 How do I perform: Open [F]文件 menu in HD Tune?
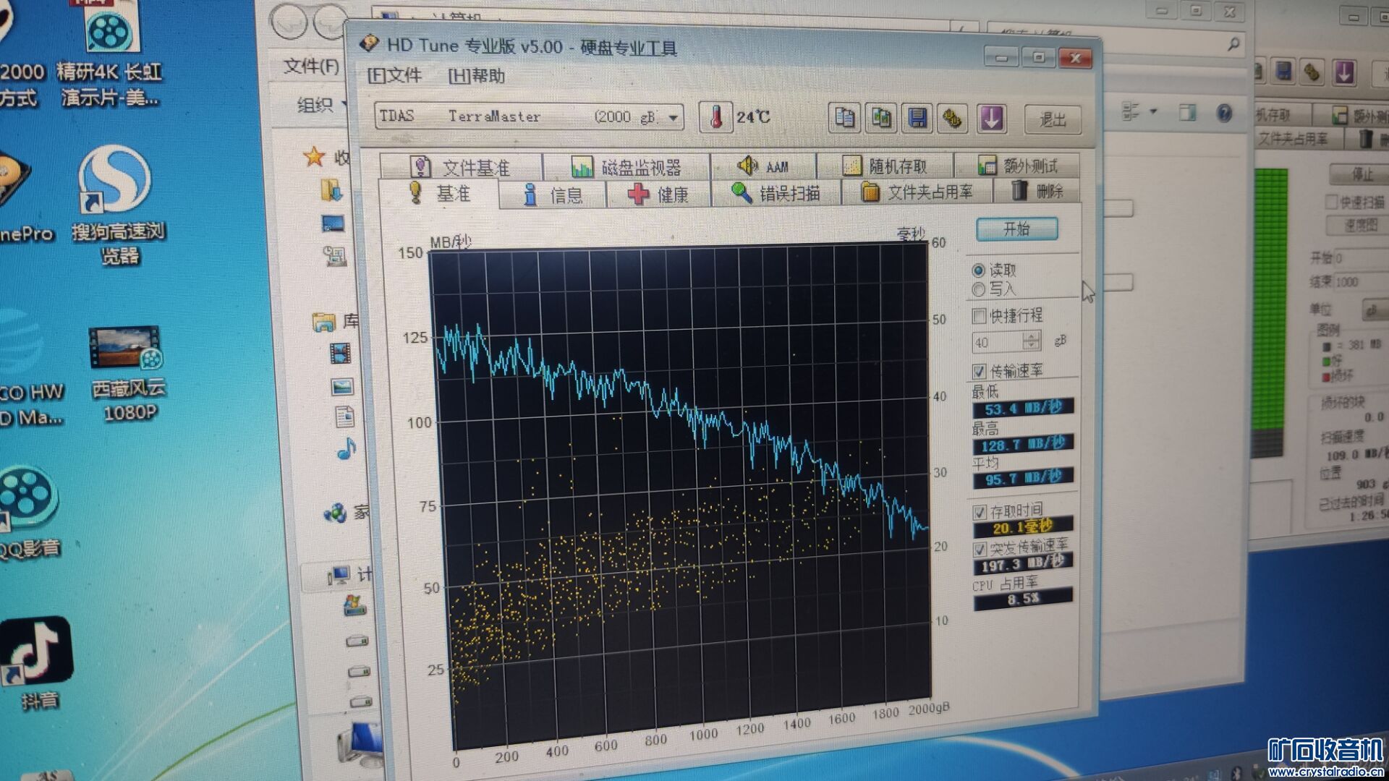pos(394,75)
